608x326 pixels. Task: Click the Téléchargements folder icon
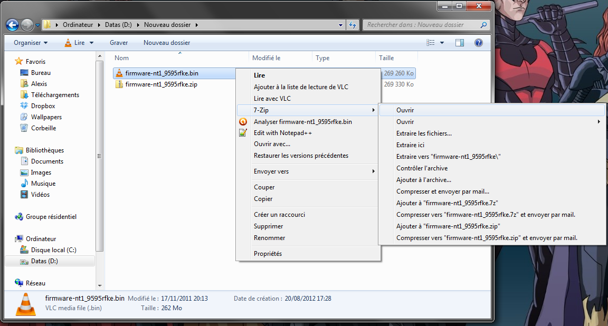24,94
